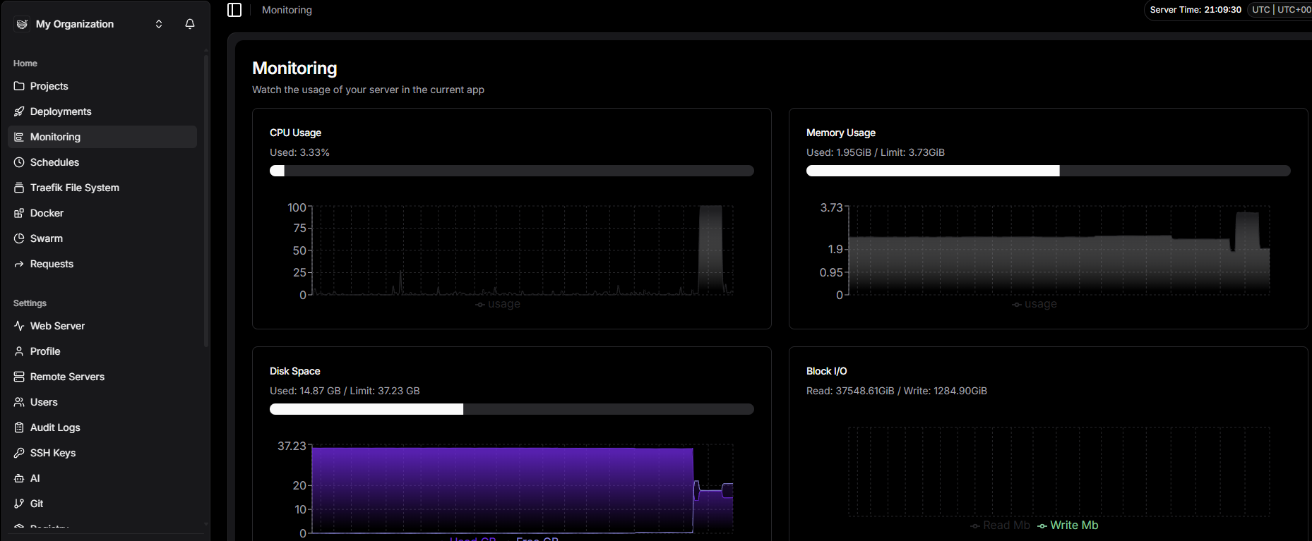Open the notifications bell
Viewport: 1312px width, 541px height.
click(190, 24)
